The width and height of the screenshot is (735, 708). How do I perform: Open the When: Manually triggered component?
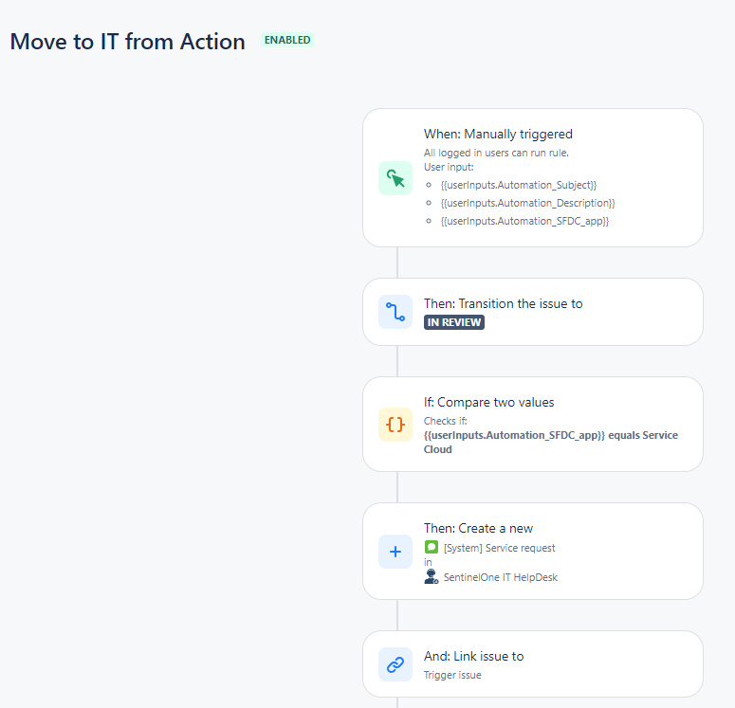pos(533,178)
